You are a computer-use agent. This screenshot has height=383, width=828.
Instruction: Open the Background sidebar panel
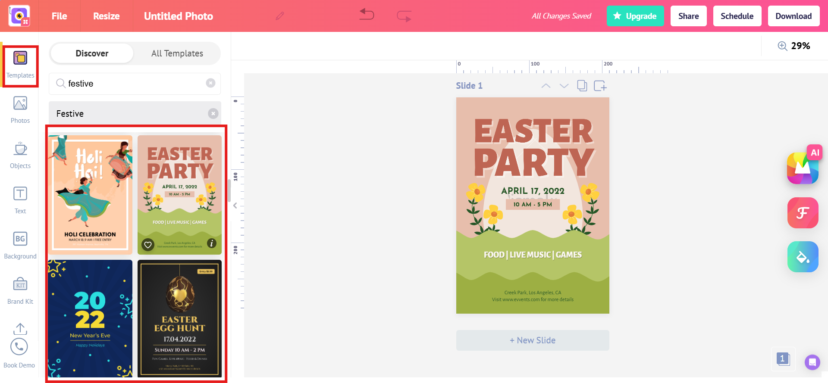click(20, 246)
